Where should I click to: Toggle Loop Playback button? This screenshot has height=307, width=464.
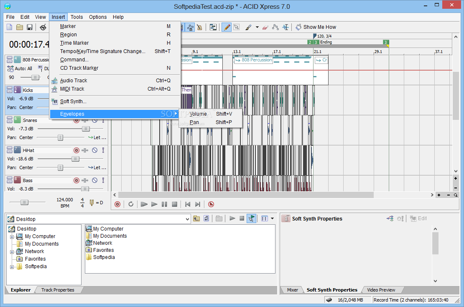click(x=131, y=204)
